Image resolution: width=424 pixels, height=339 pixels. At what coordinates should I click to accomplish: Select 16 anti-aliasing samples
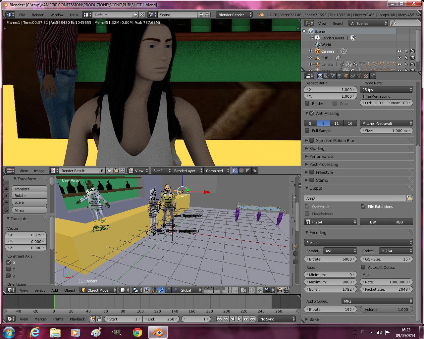[350, 123]
